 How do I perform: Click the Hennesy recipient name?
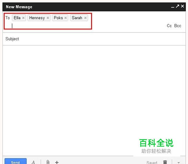37,18
